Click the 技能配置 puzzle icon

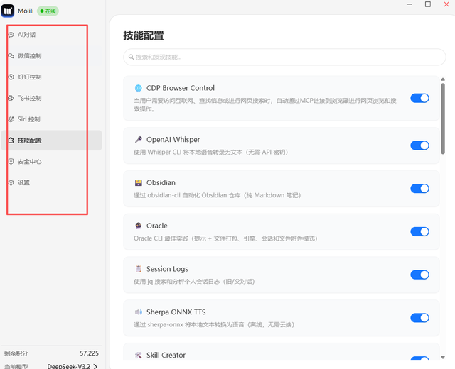click(11, 141)
